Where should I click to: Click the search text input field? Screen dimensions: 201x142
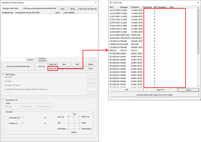14,60
